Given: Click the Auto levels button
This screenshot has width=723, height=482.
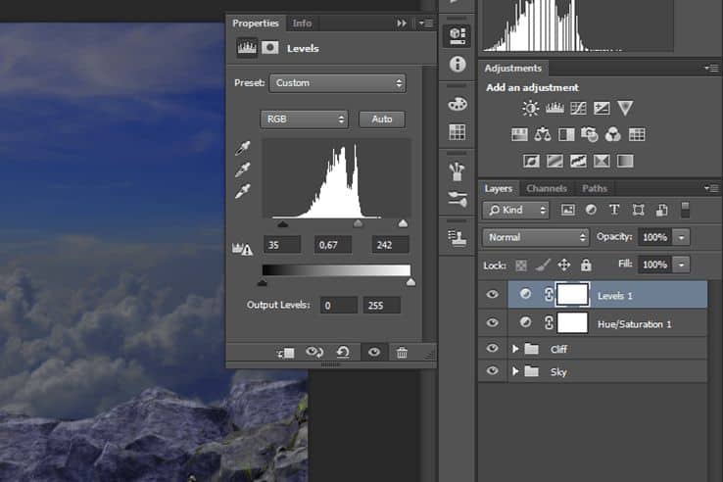Looking at the screenshot, I should pos(382,119).
